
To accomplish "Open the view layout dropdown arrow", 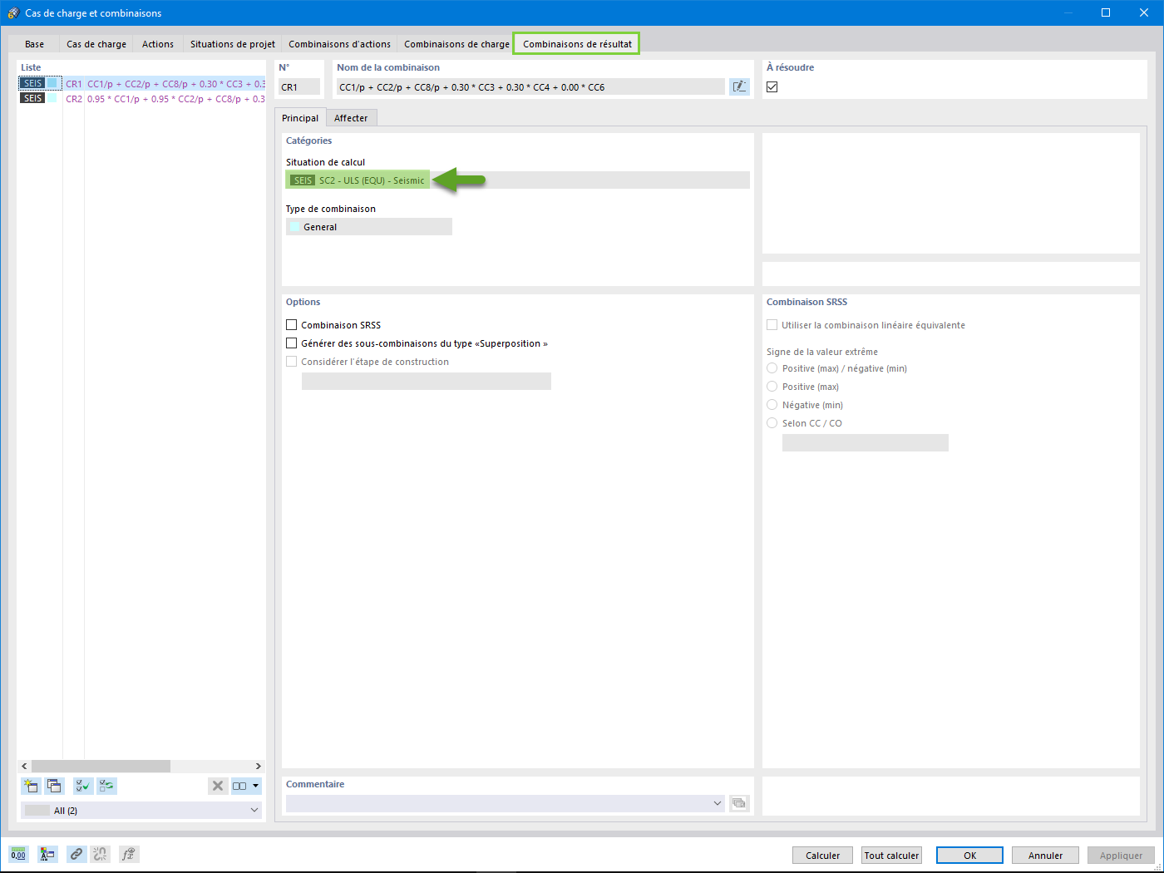I will tap(256, 786).
